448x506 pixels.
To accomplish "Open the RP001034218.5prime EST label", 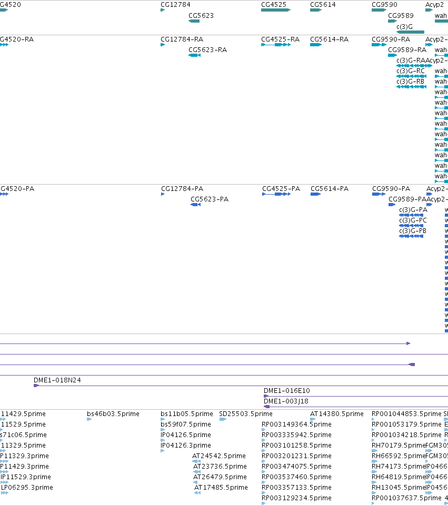I will (406, 434).
